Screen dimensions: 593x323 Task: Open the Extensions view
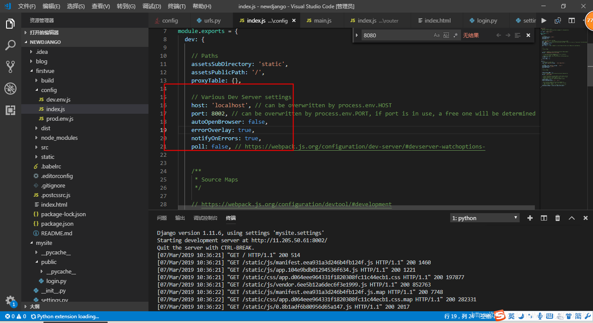(10, 110)
